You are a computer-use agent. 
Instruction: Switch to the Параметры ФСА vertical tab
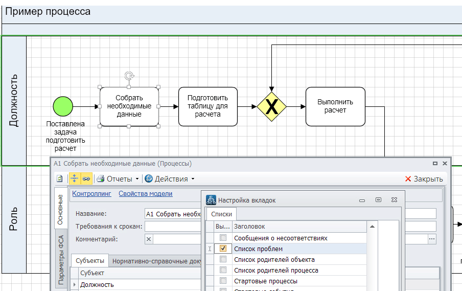[60, 259]
